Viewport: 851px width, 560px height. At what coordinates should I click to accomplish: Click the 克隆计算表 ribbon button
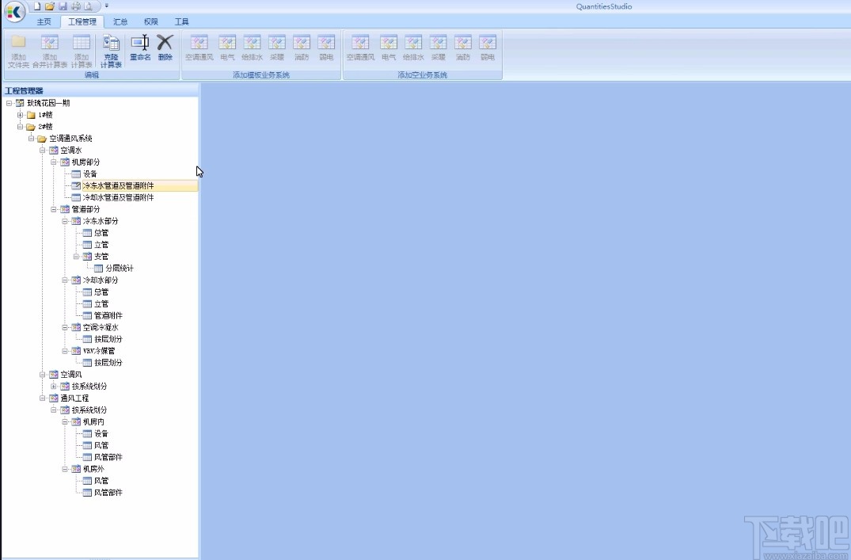click(111, 51)
